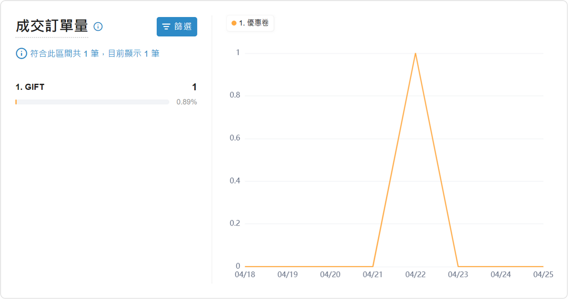Click the 04/25 date axis label

[x=543, y=274]
